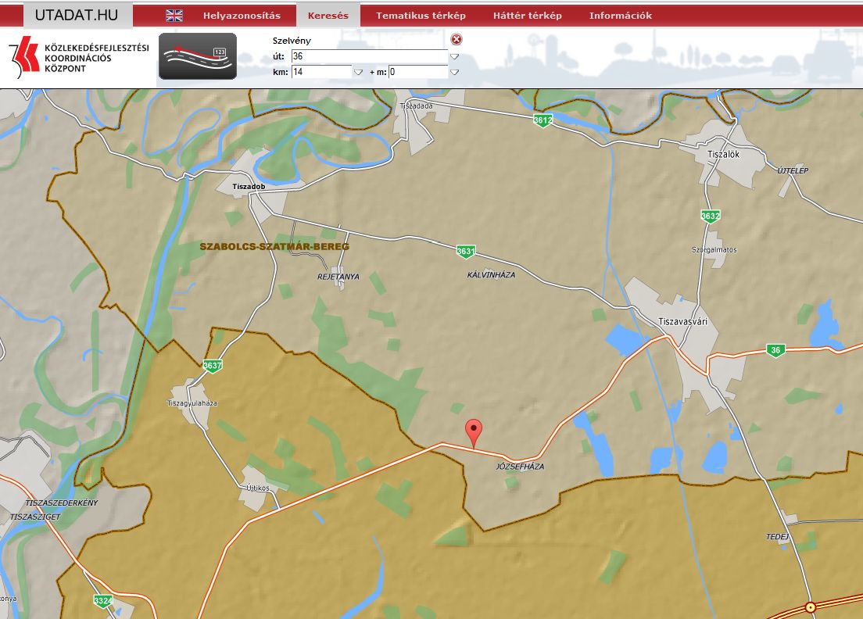The width and height of the screenshot is (863, 619).
Task: Click the 3632 road shield marker
Action: tap(710, 216)
